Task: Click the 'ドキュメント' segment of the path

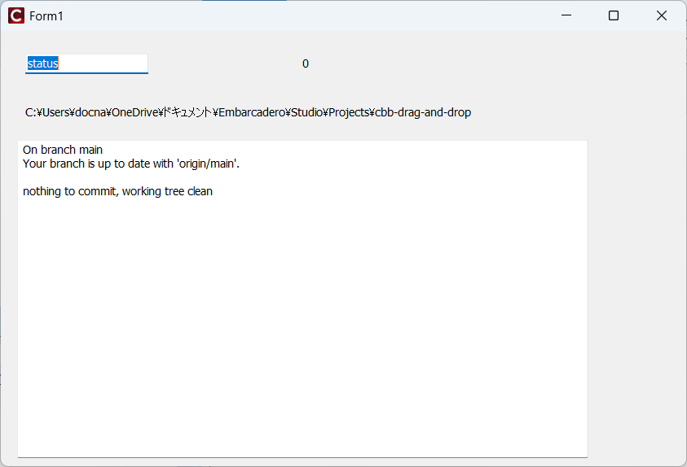Action: [187, 113]
